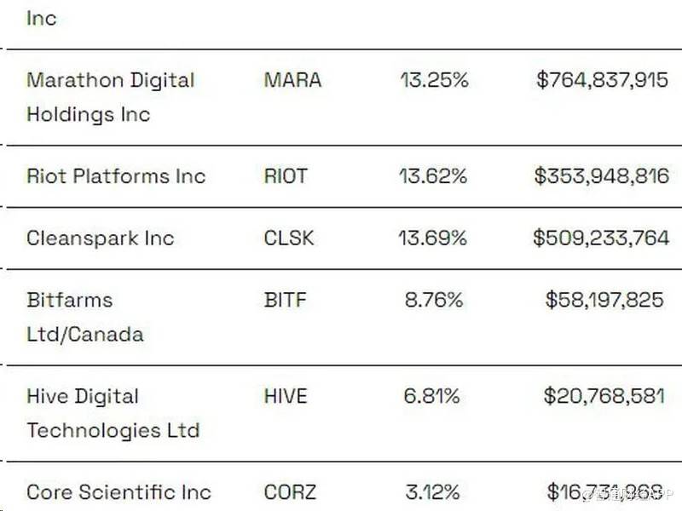Click the $353,948,816 value
This screenshot has width=682, height=511.
(601, 176)
